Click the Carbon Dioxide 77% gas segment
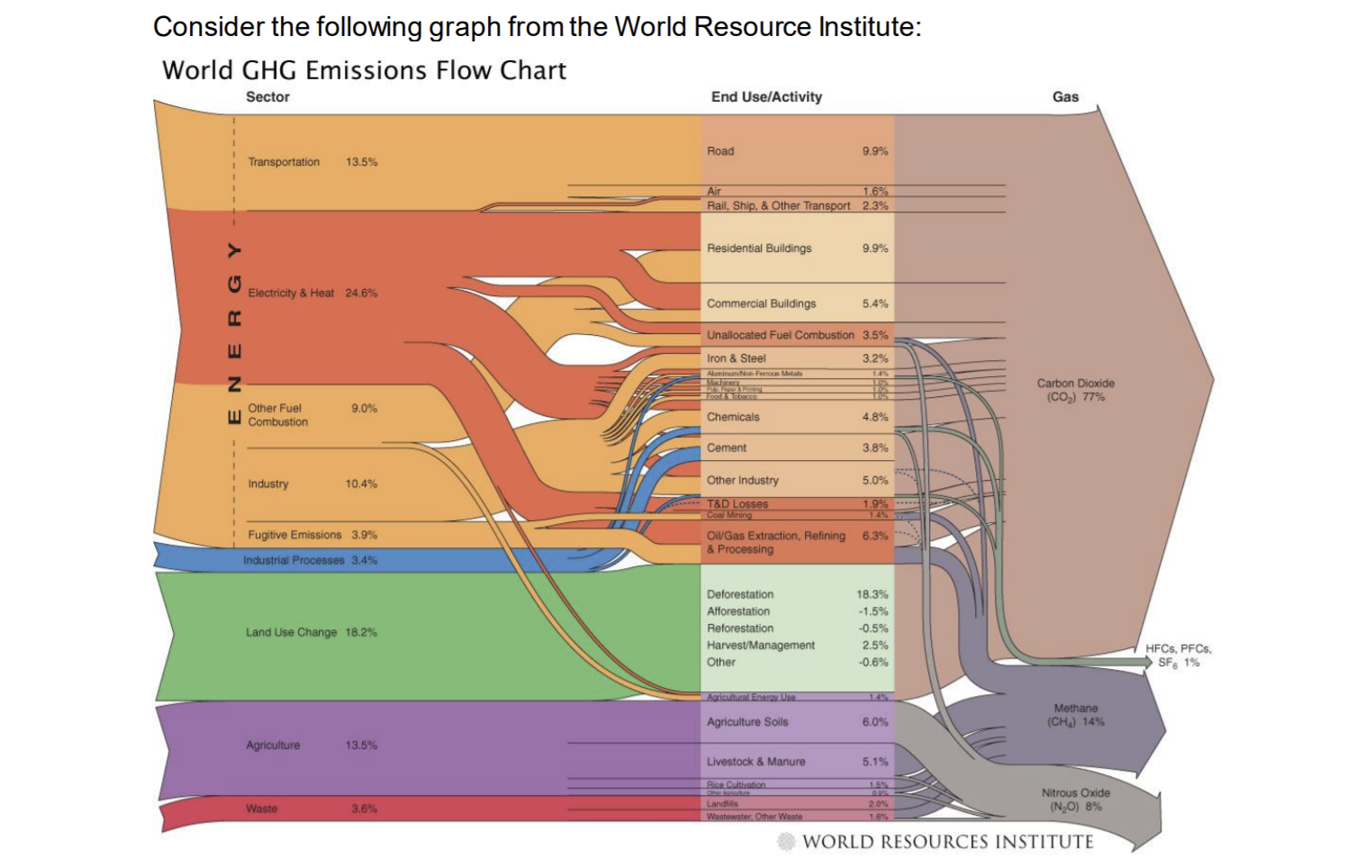1364x858 pixels. coord(1075,389)
